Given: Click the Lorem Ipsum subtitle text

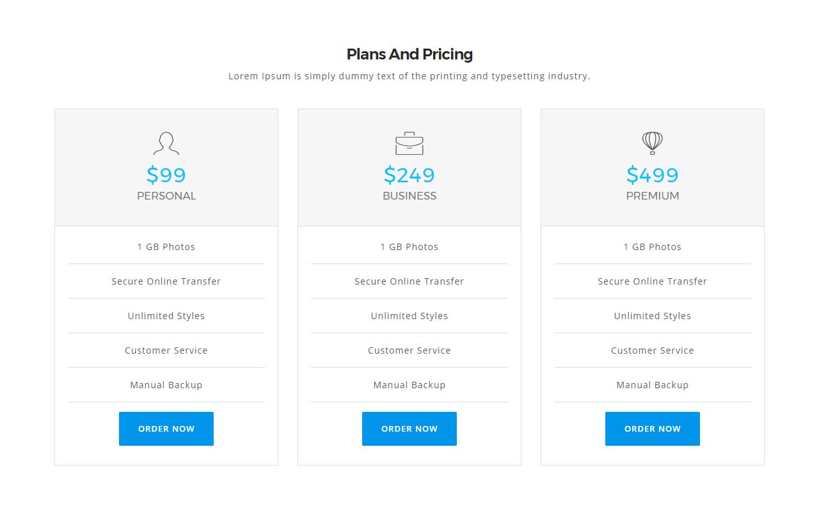Looking at the screenshot, I should pos(409,76).
